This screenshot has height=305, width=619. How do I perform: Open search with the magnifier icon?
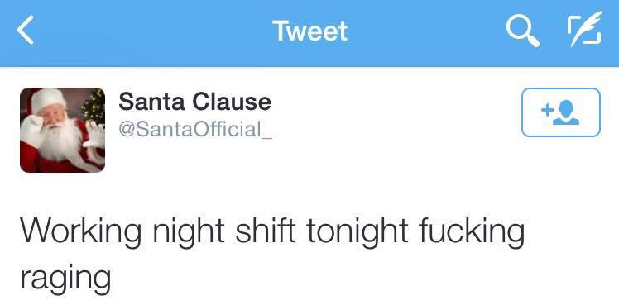pyautogui.click(x=523, y=31)
